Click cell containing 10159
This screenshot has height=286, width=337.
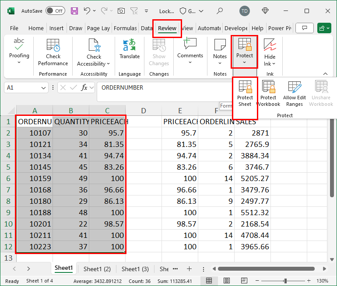point(35,178)
